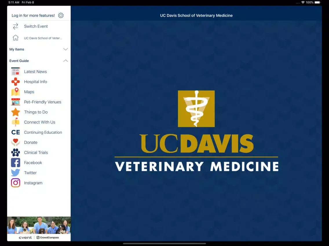
Task: Click the Hospital Info red cross icon
Action: pyautogui.click(x=16, y=82)
